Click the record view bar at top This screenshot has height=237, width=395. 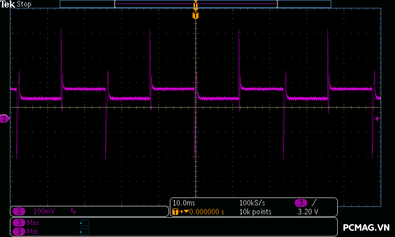pos(196,4)
